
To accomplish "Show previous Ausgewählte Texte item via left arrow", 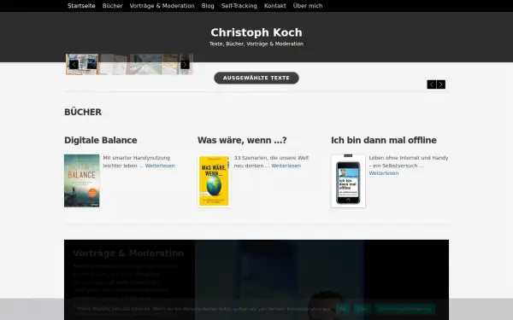I will [x=432, y=84].
